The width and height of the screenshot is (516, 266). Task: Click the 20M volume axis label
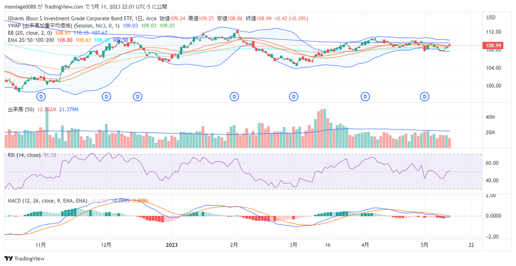(491, 133)
